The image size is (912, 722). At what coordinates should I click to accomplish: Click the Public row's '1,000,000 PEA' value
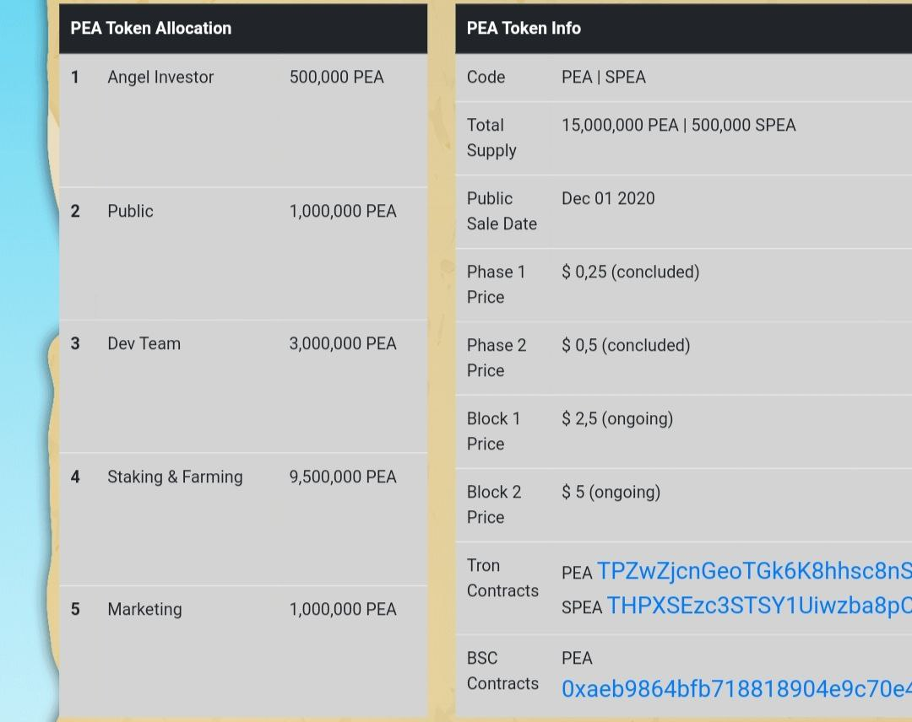pos(343,211)
